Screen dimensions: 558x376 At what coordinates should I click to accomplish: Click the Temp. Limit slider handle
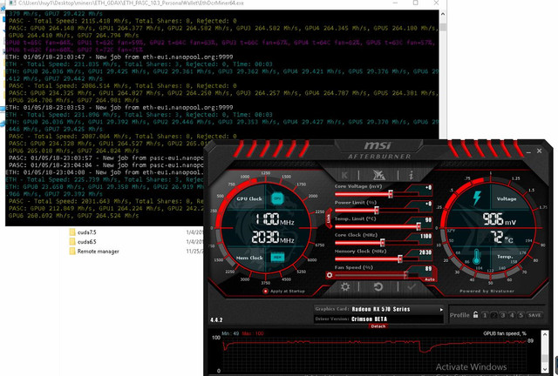point(418,226)
